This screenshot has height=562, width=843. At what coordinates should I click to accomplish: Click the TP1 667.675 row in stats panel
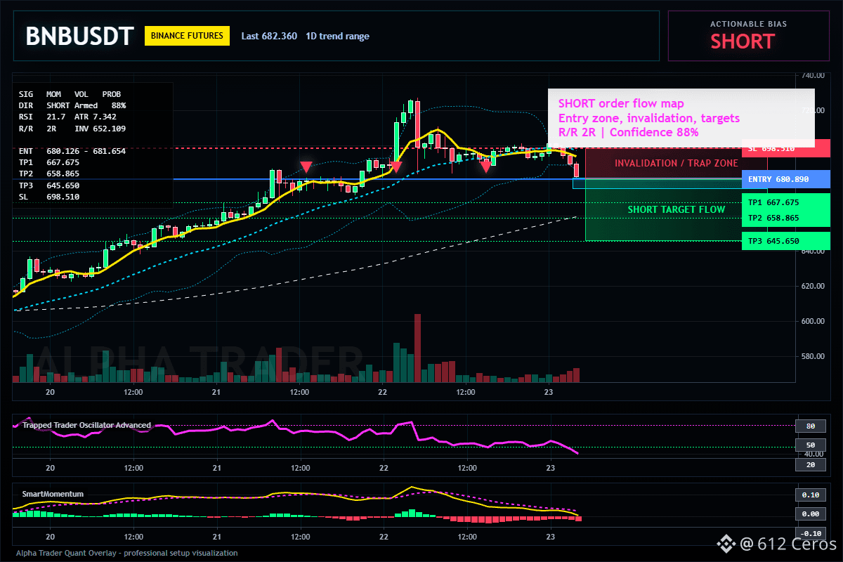click(49, 162)
